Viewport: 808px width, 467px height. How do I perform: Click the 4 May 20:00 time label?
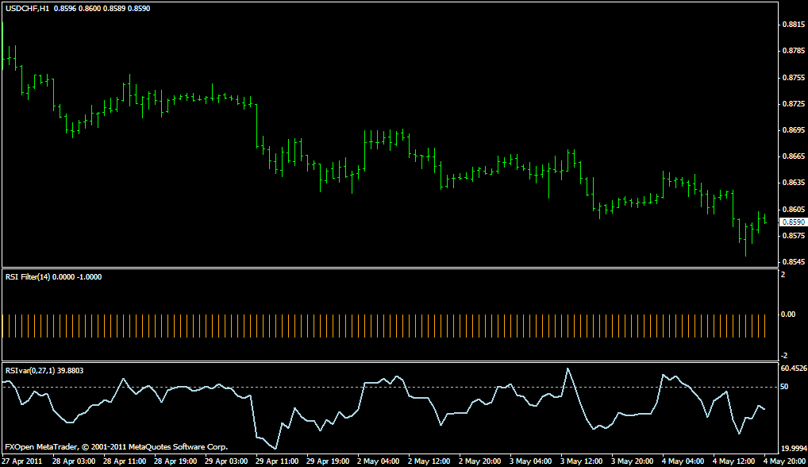pyautogui.click(x=785, y=461)
